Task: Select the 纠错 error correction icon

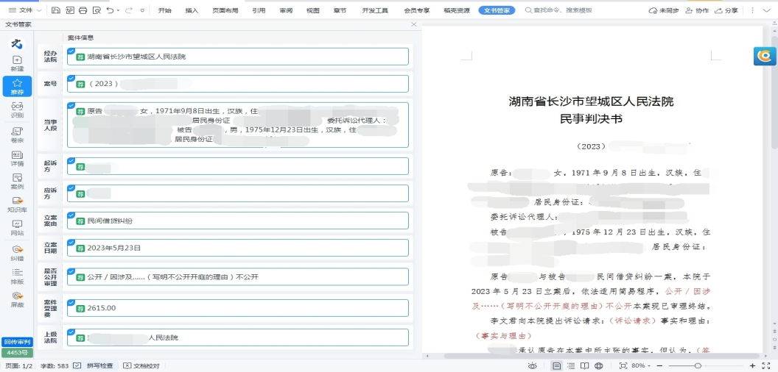Action: click(17, 253)
